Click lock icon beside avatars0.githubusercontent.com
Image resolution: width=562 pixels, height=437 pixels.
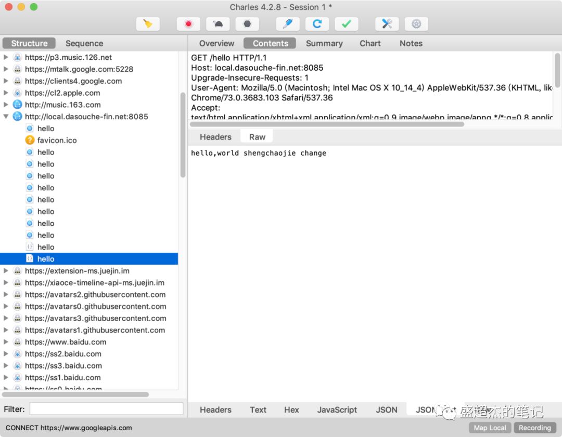point(17,306)
